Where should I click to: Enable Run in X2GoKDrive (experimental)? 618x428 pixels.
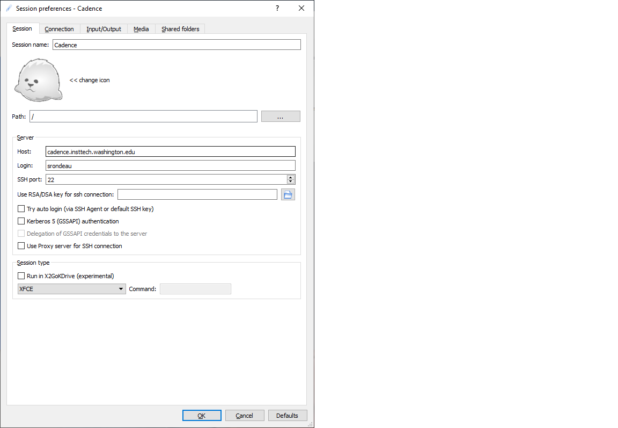(21, 275)
